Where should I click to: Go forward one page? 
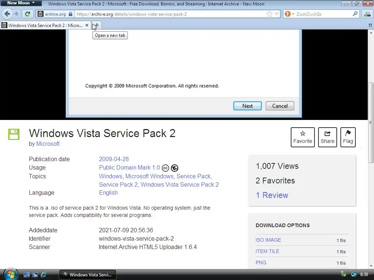tap(16, 14)
